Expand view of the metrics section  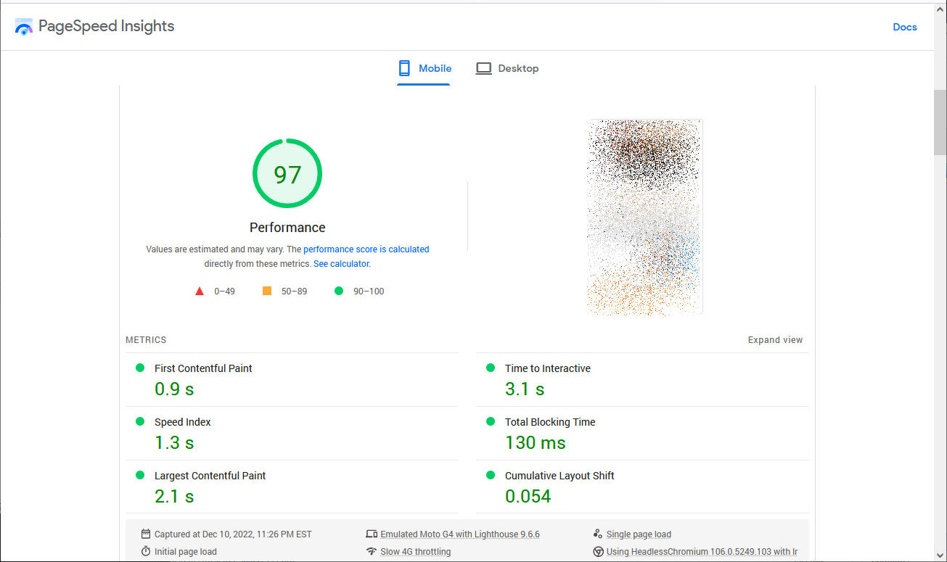pos(776,339)
